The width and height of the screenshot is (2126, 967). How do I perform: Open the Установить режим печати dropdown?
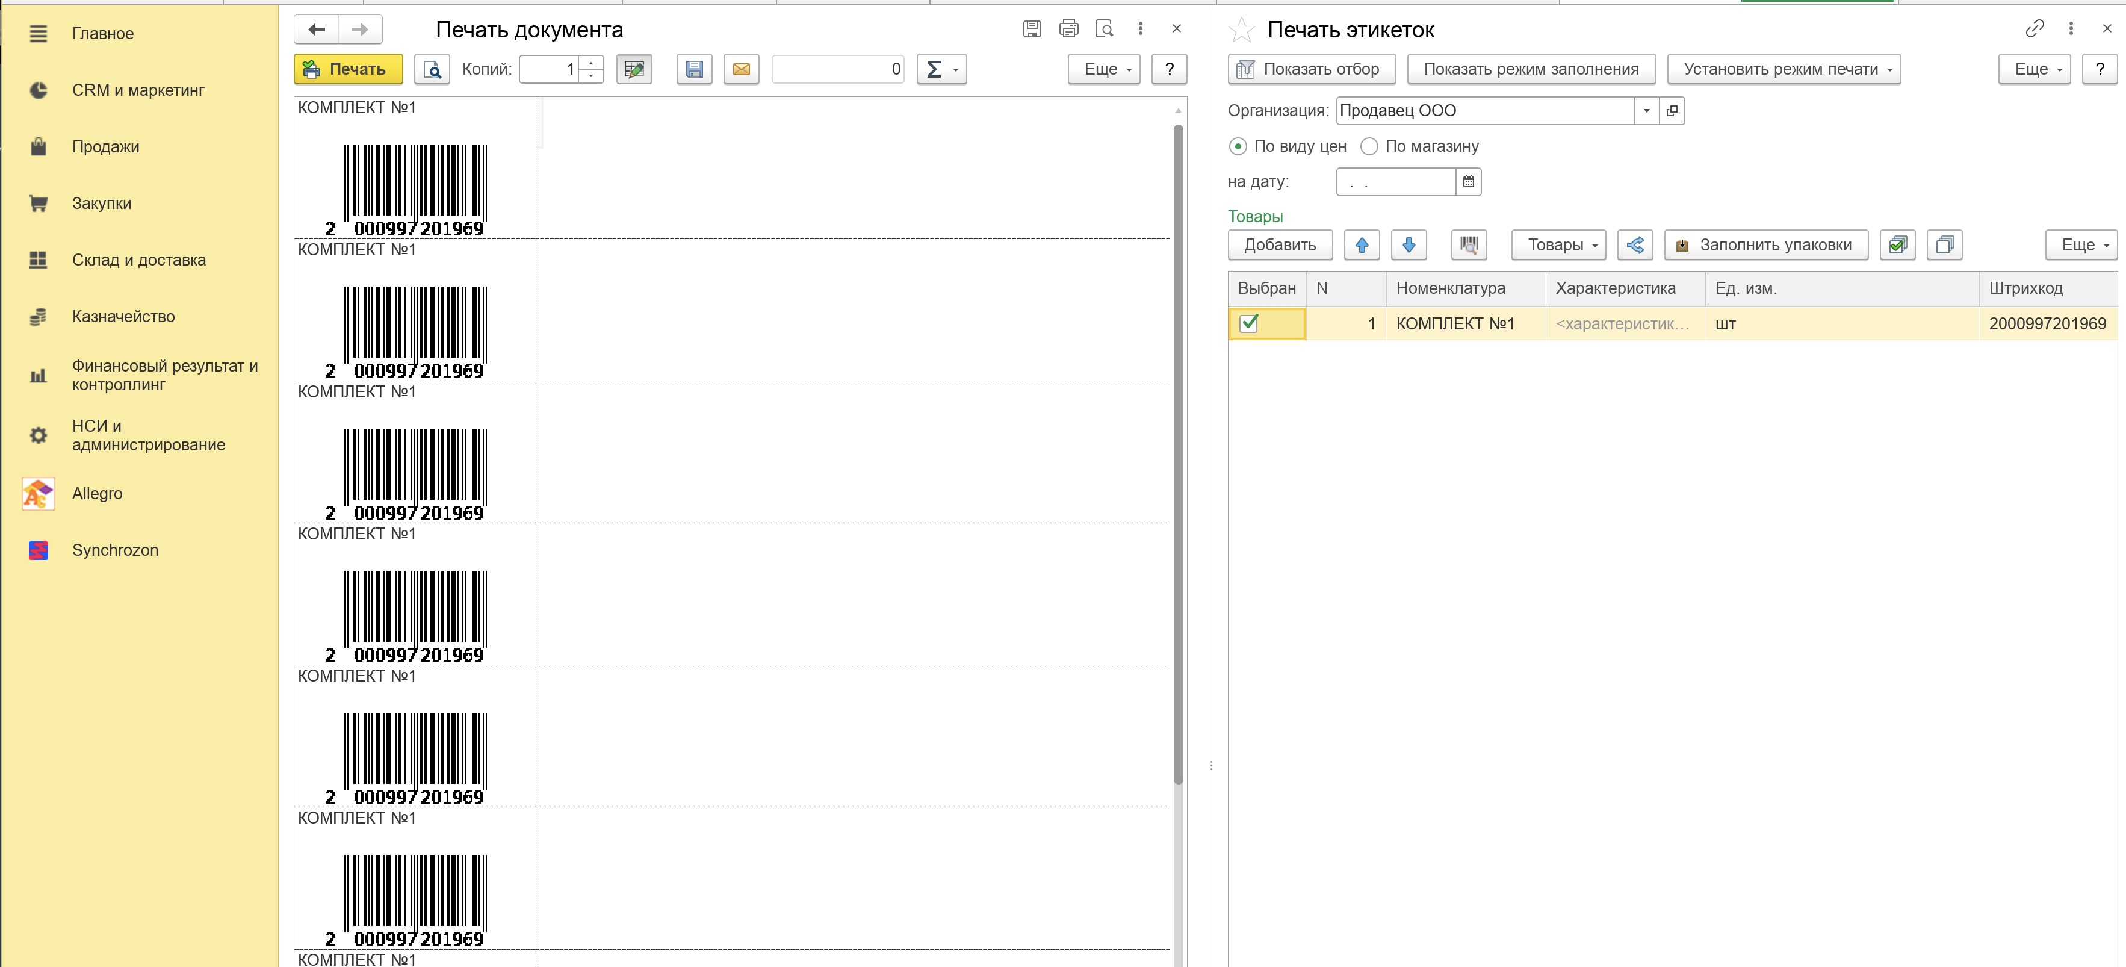coord(1784,69)
